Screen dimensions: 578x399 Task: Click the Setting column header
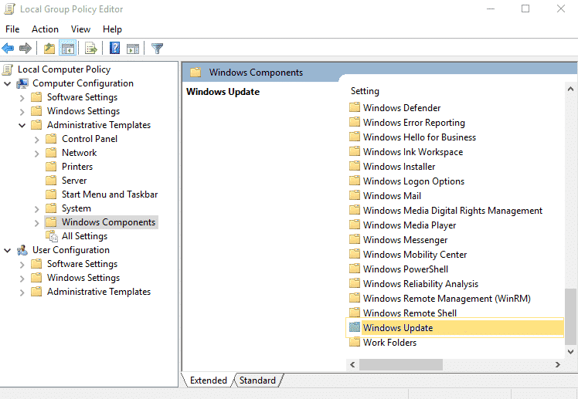pyautogui.click(x=365, y=91)
